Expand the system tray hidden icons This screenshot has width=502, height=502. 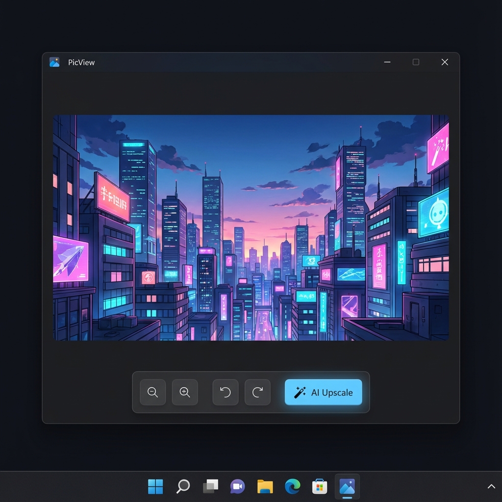click(x=491, y=486)
